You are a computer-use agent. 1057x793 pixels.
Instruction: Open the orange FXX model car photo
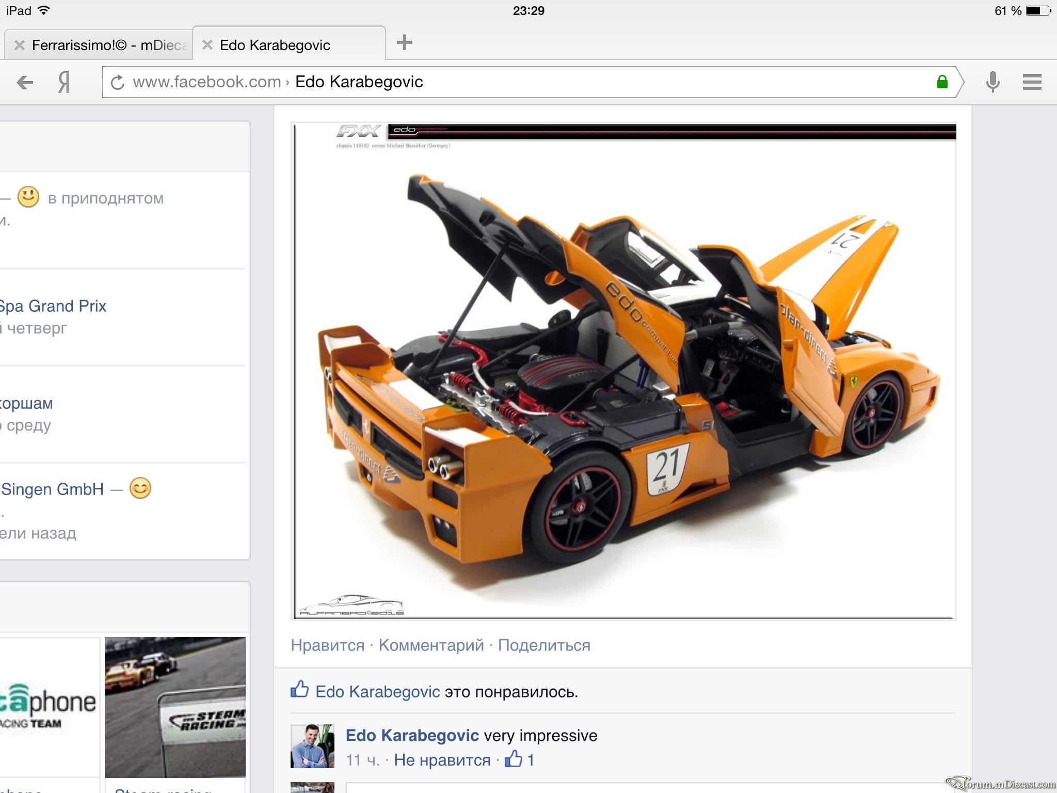(x=623, y=371)
